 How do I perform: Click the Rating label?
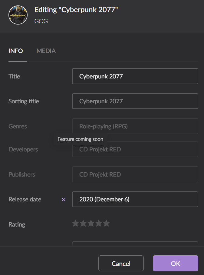point(17,224)
